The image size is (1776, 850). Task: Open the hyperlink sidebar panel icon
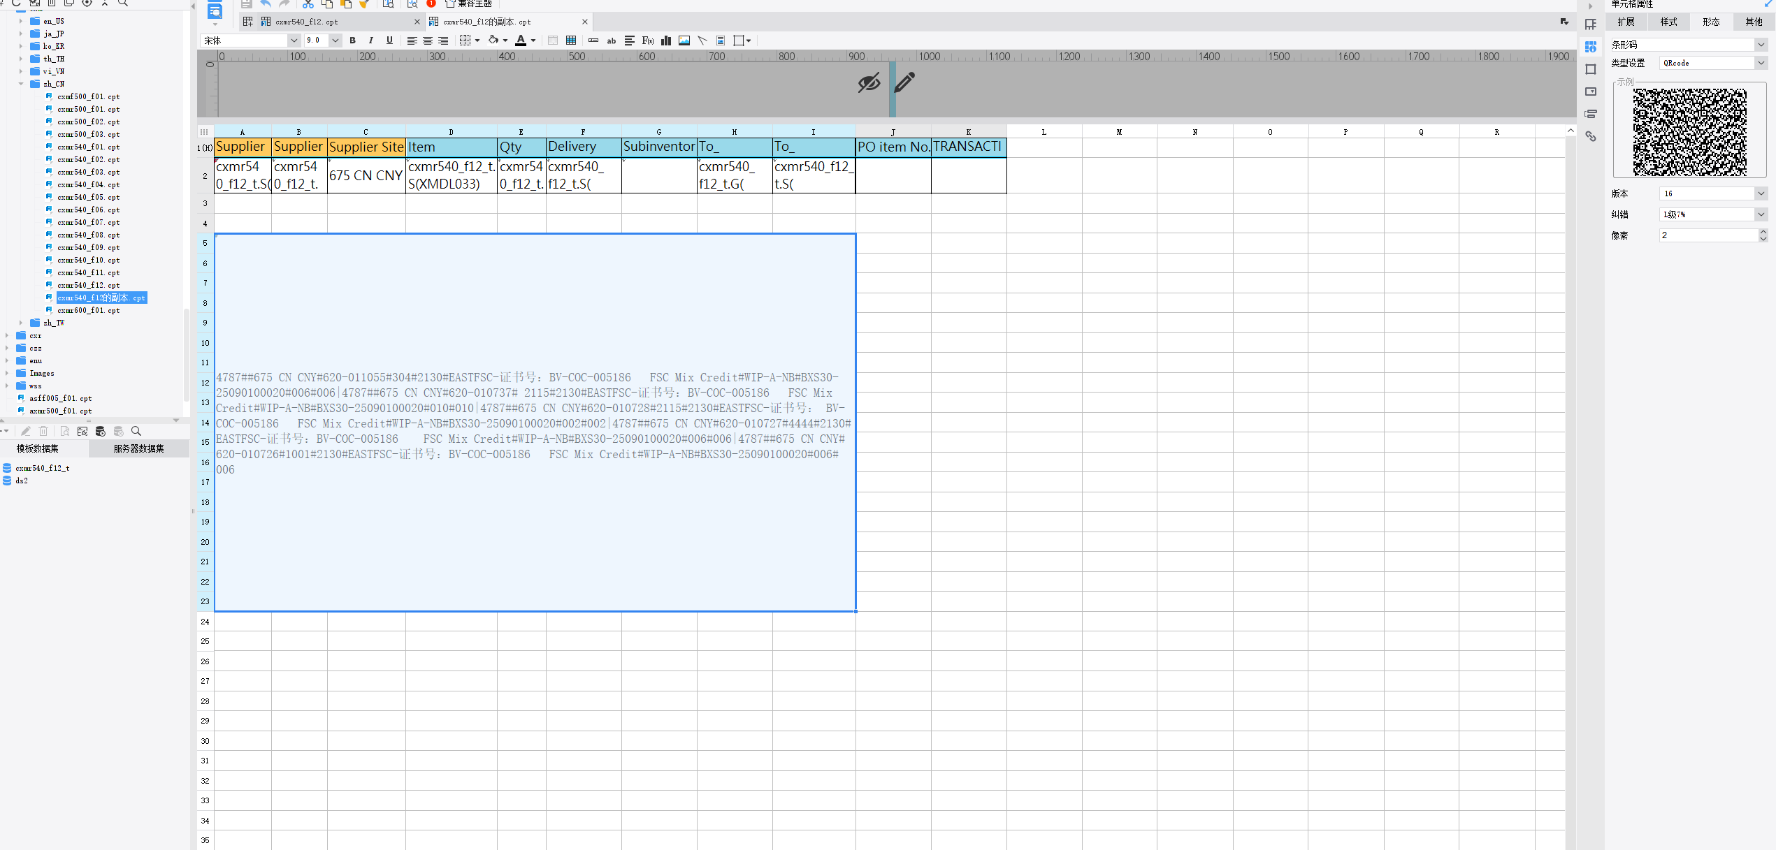point(1591,136)
